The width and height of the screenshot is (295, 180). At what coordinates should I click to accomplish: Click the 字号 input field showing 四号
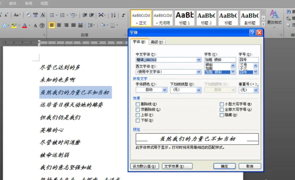[x=249, y=60]
